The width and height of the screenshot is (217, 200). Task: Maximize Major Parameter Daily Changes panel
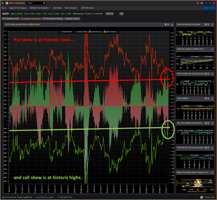[x=212, y=172]
